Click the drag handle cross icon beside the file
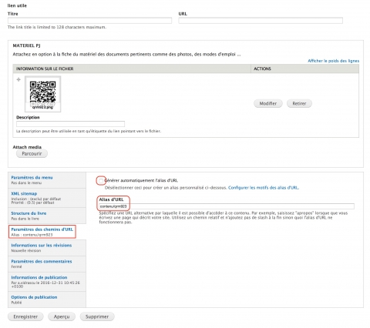 (18, 79)
